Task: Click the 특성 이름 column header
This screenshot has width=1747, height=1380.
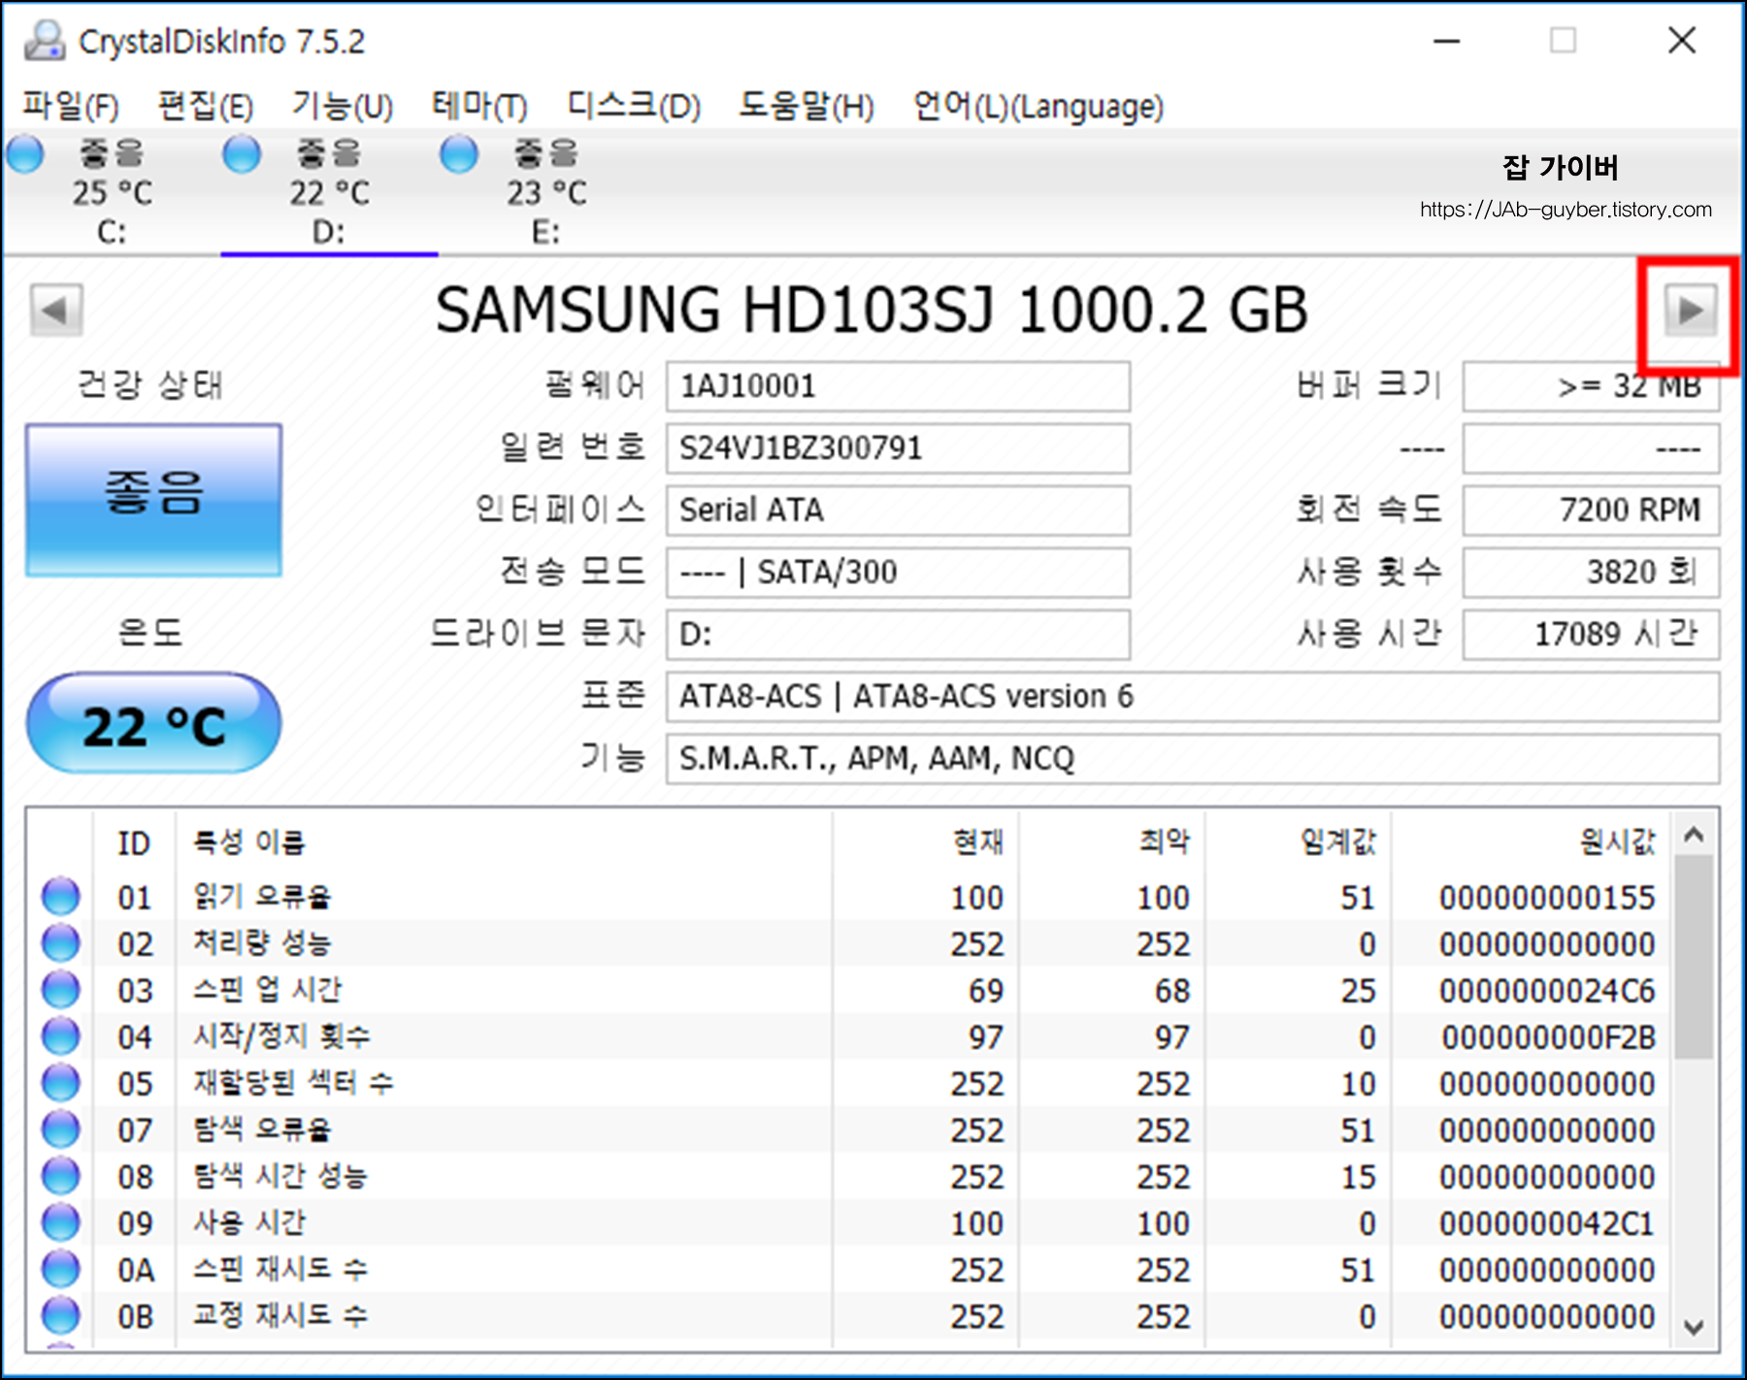Action: (x=504, y=842)
